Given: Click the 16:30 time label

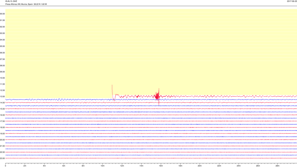Looking at the screenshot, I should pyautogui.click(x=2, y=115).
